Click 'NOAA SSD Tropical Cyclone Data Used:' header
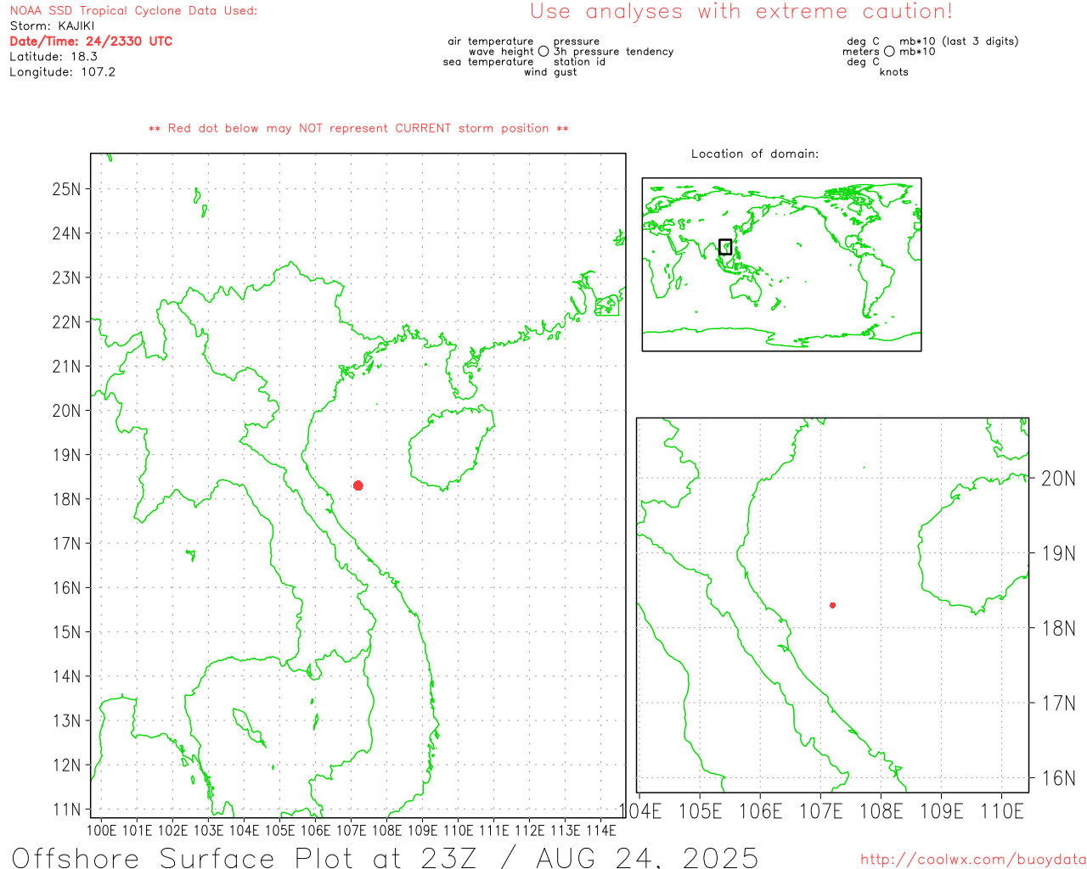 click(x=133, y=11)
